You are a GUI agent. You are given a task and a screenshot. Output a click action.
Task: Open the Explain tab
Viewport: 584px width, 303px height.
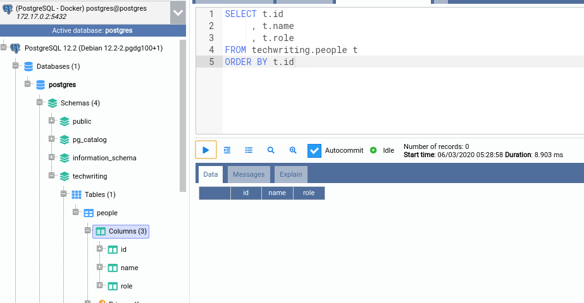(290, 174)
